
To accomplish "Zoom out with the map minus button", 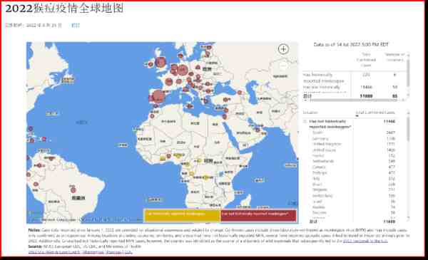I will point(283,66).
